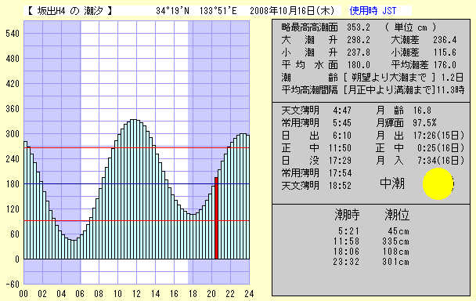Click the upper red high-tide line
Viewport: 476px width, 301px height.
(136, 148)
